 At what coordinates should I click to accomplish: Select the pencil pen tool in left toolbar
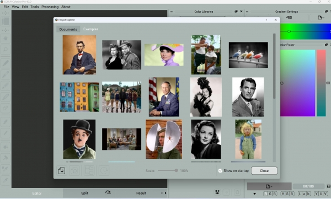pos(6,63)
